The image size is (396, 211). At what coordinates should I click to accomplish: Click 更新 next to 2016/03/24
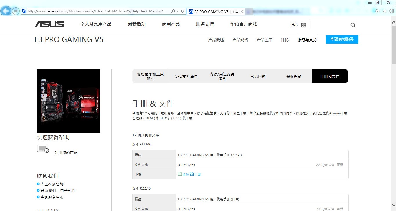340,209
